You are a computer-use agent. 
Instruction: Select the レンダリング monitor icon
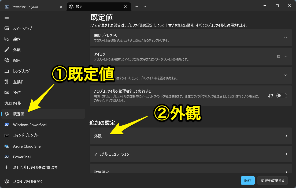[x=7, y=71]
